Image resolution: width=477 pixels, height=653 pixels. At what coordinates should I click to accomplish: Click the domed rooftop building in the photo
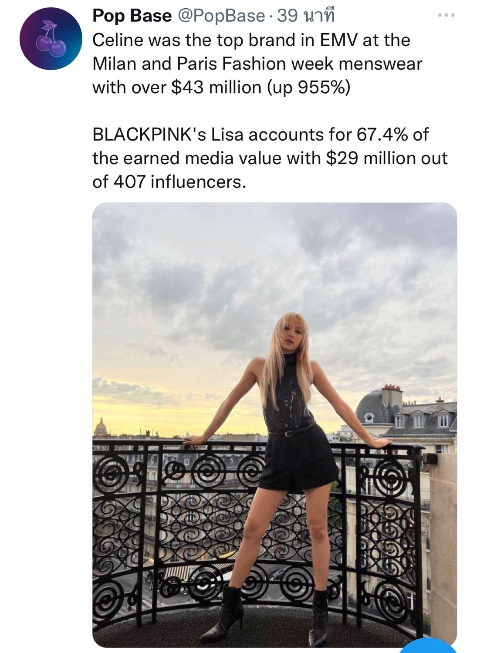[x=376, y=407]
